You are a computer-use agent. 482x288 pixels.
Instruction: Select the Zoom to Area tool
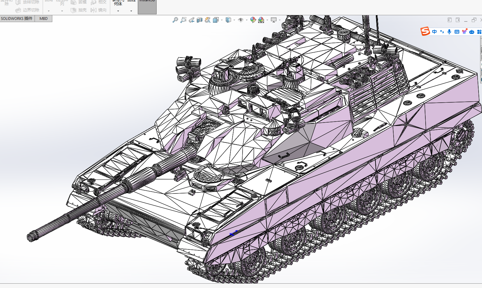[x=183, y=20]
